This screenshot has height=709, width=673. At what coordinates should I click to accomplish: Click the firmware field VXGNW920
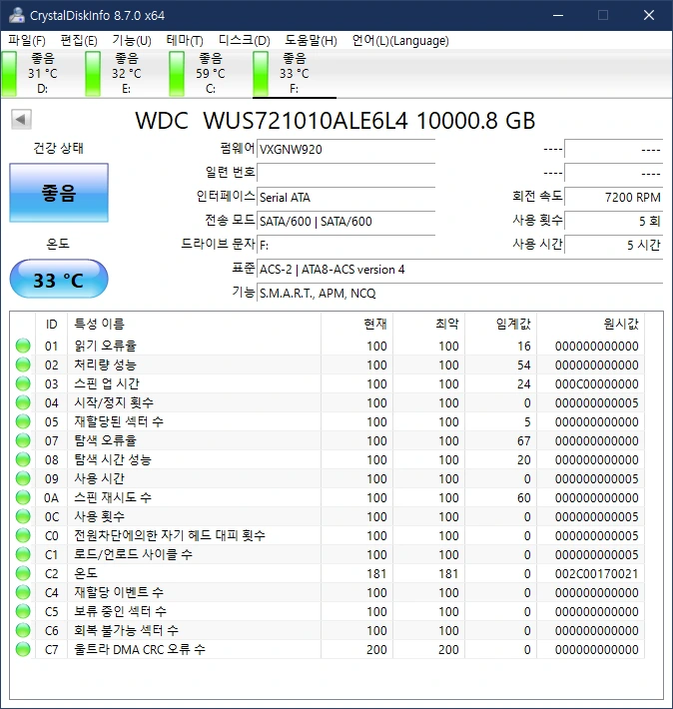pos(346,149)
